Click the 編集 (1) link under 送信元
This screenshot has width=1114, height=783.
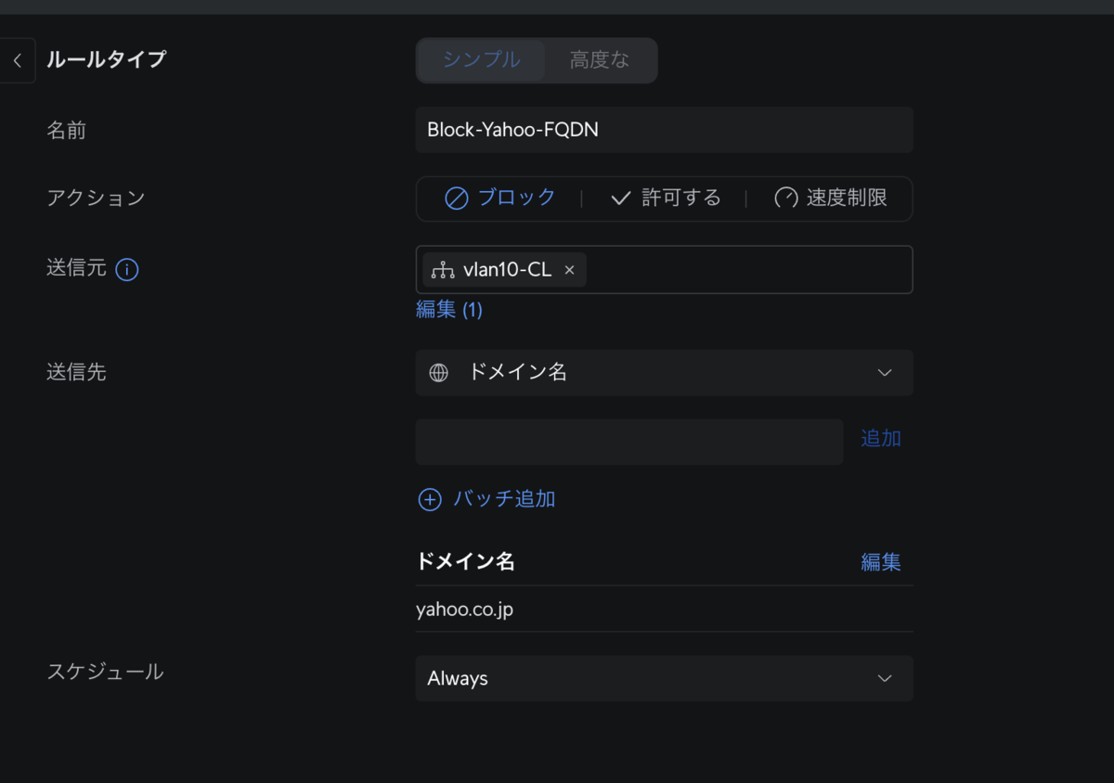(x=449, y=310)
